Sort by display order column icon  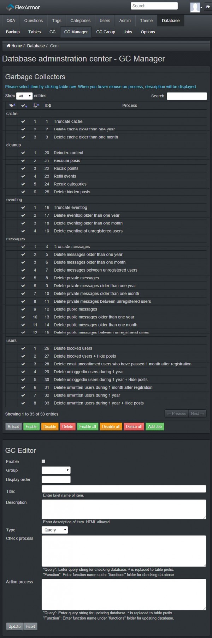36,106
